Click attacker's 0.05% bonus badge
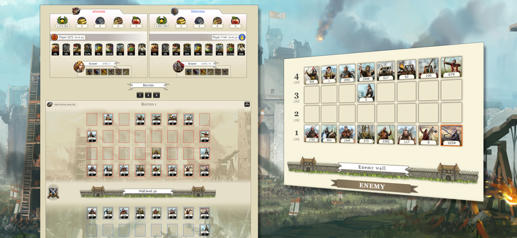Screen dimensions: 517x238 pyautogui.click(x=110, y=49)
